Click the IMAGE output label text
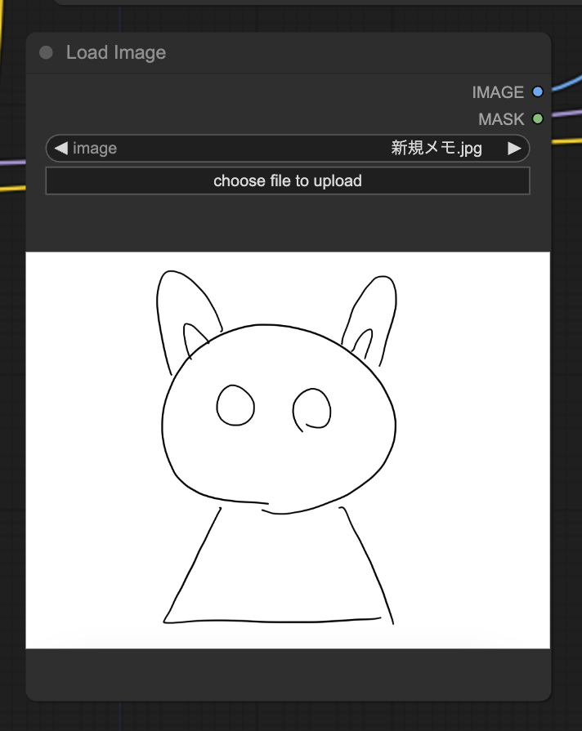 coord(497,92)
